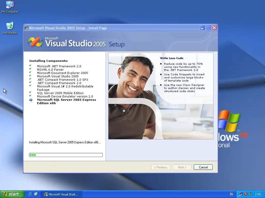The width and height of the screenshot is (265, 198).
Task: Click 'Microsoft Visual J# 2.0 Redistributable Package' entry
Action: pos(65,88)
